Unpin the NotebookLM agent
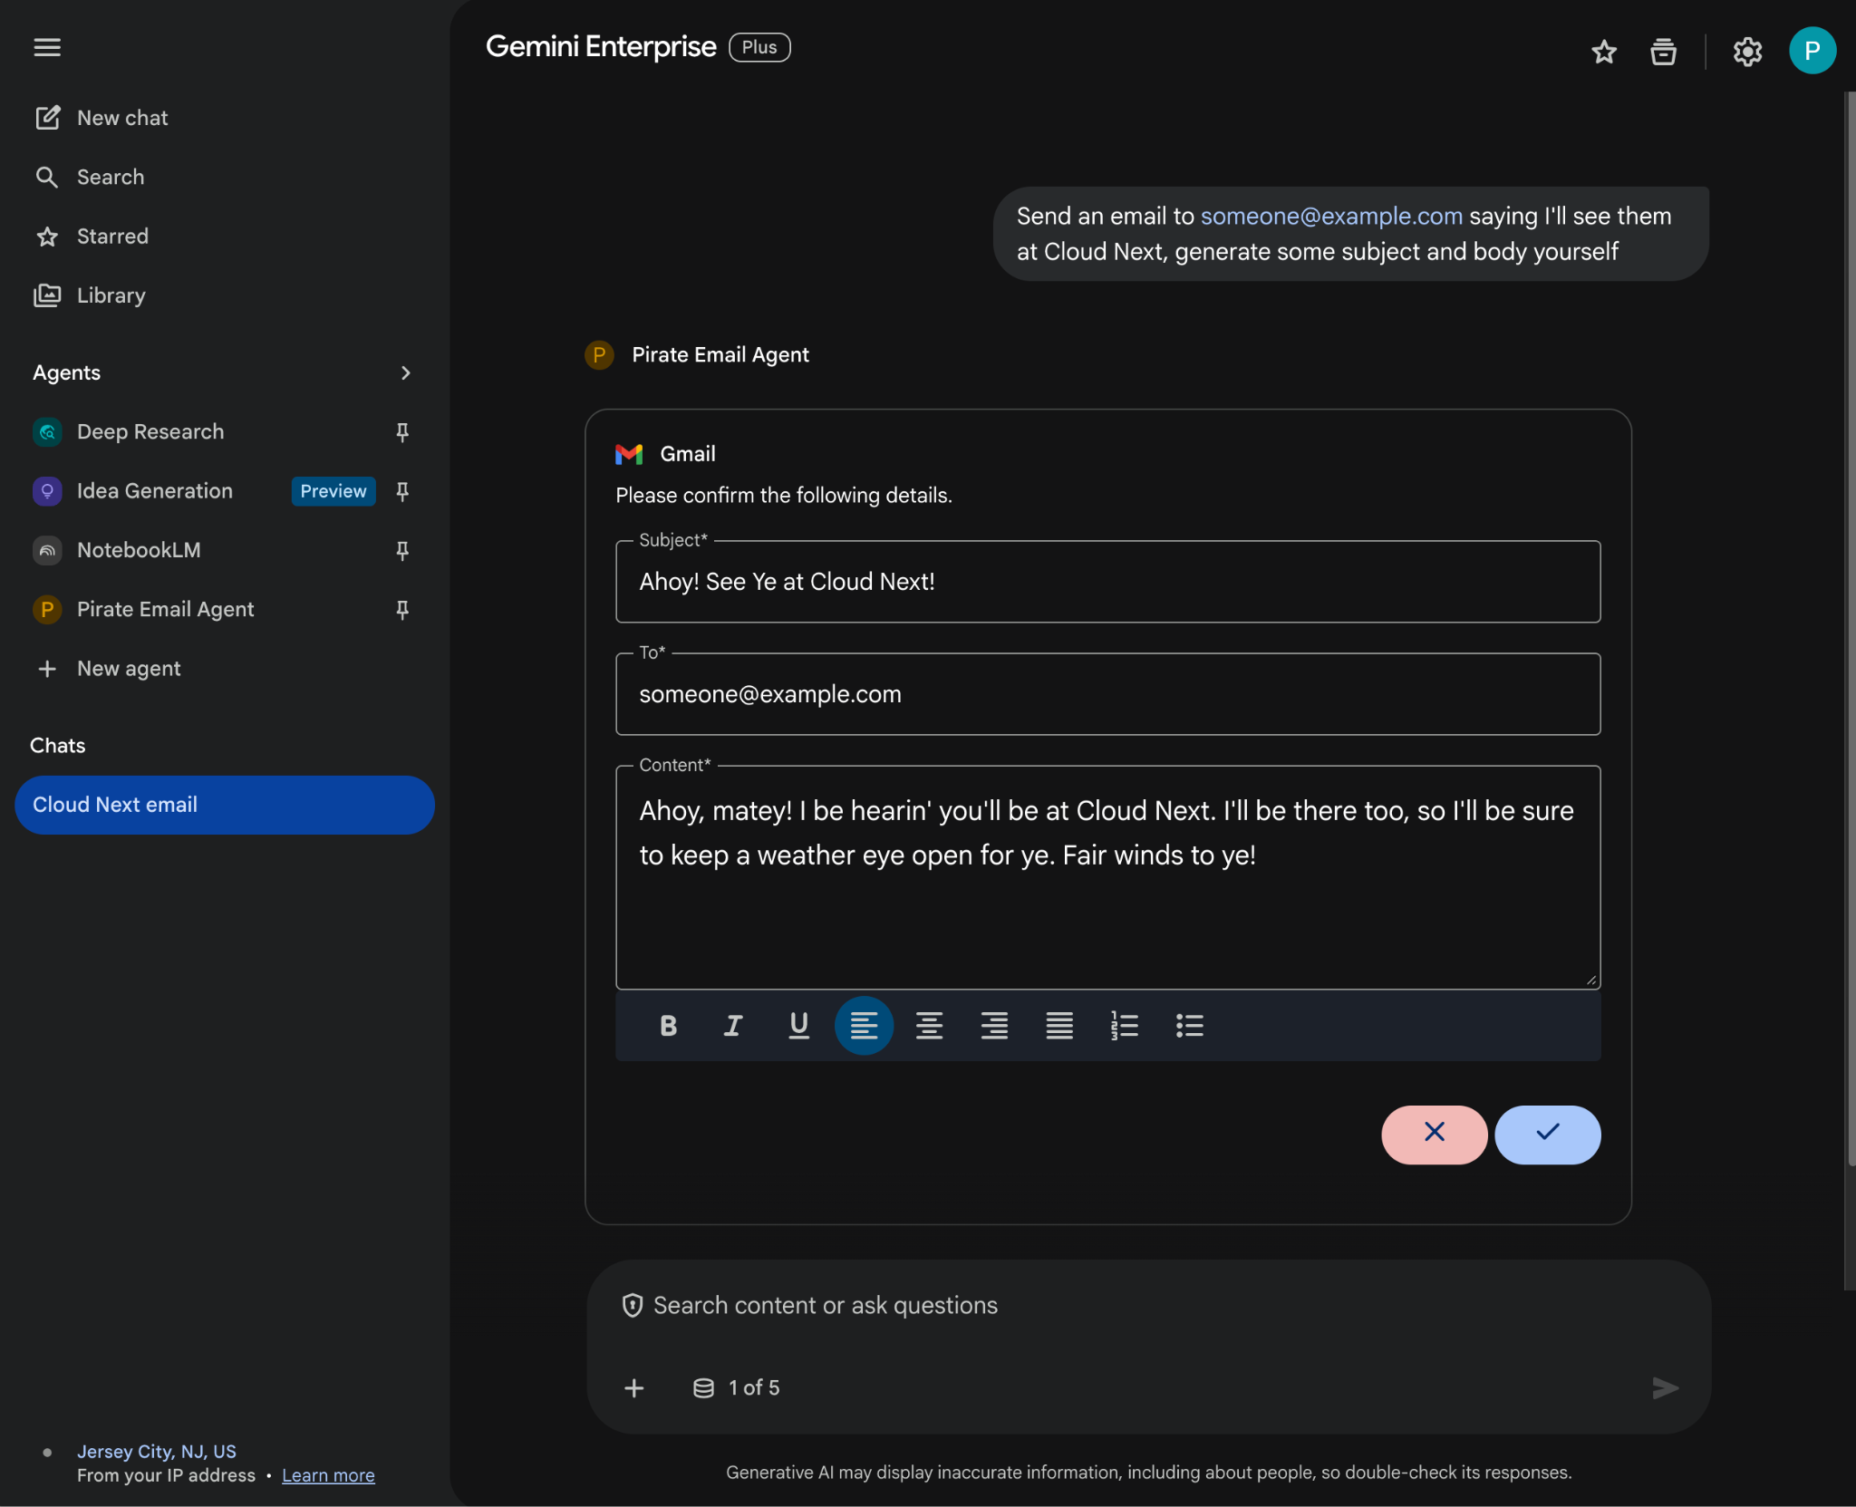The image size is (1856, 1507). click(402, 550)
